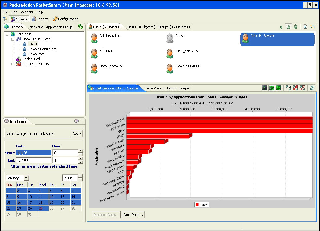320x231 pixels.
Task: Select the Administrator user icon
Action: 94,38
